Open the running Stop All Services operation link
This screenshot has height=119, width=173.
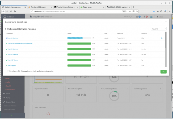(x=13, y=38)
